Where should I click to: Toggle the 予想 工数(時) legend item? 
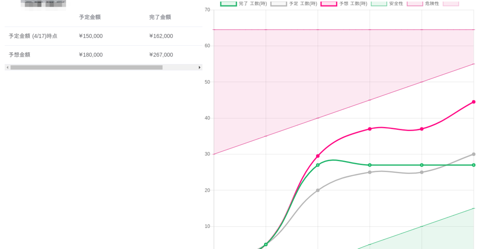point(344,4)
